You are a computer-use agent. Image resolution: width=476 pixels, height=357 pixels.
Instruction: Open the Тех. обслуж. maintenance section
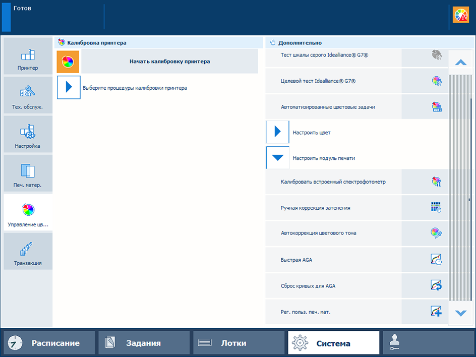pyautogui.click(x=28, y=95)
